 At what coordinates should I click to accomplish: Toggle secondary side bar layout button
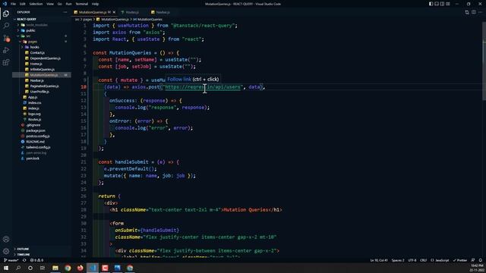coord(442,4)
